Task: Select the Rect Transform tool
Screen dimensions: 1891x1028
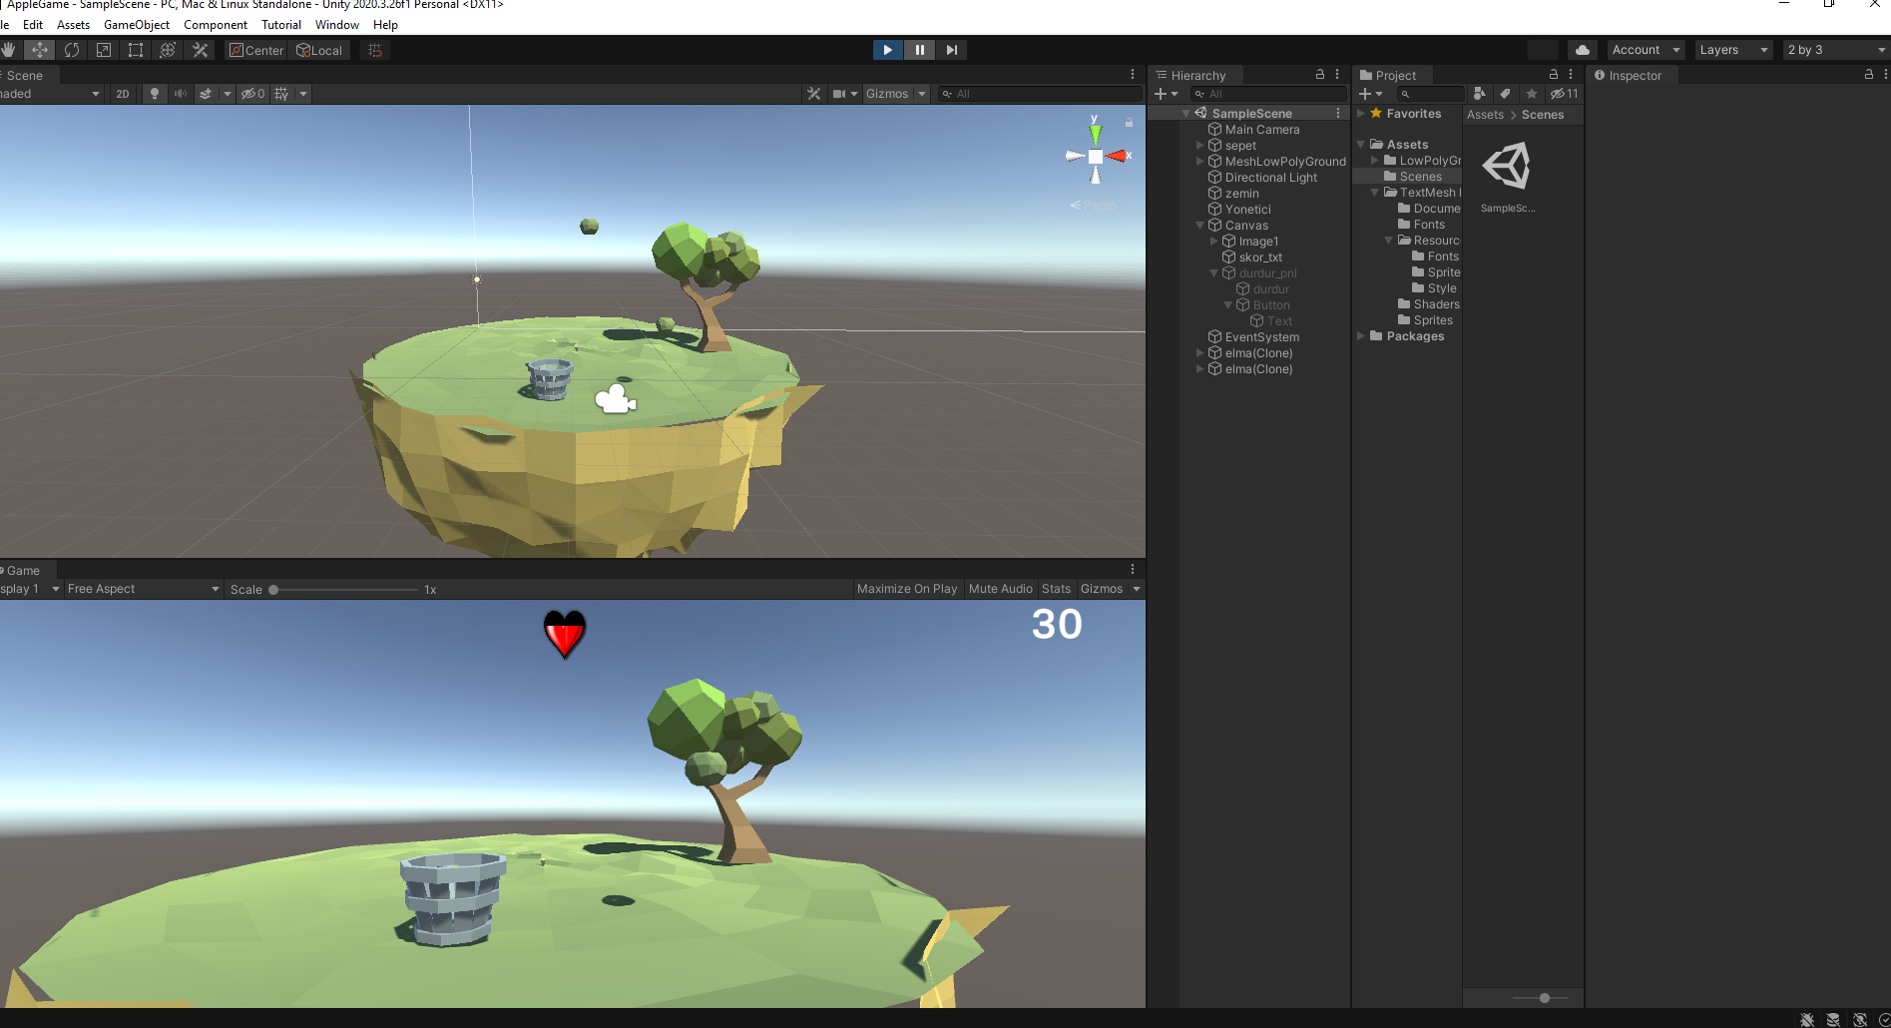Action: [135, 50]
